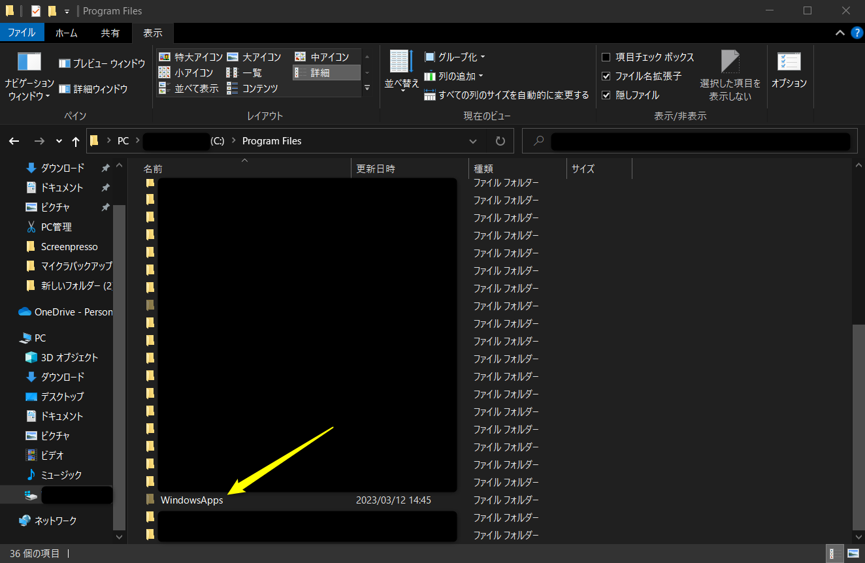Open the Add Columns (列の追加) dropdown
Screen dimensions: 865x563
pos(454,76)
